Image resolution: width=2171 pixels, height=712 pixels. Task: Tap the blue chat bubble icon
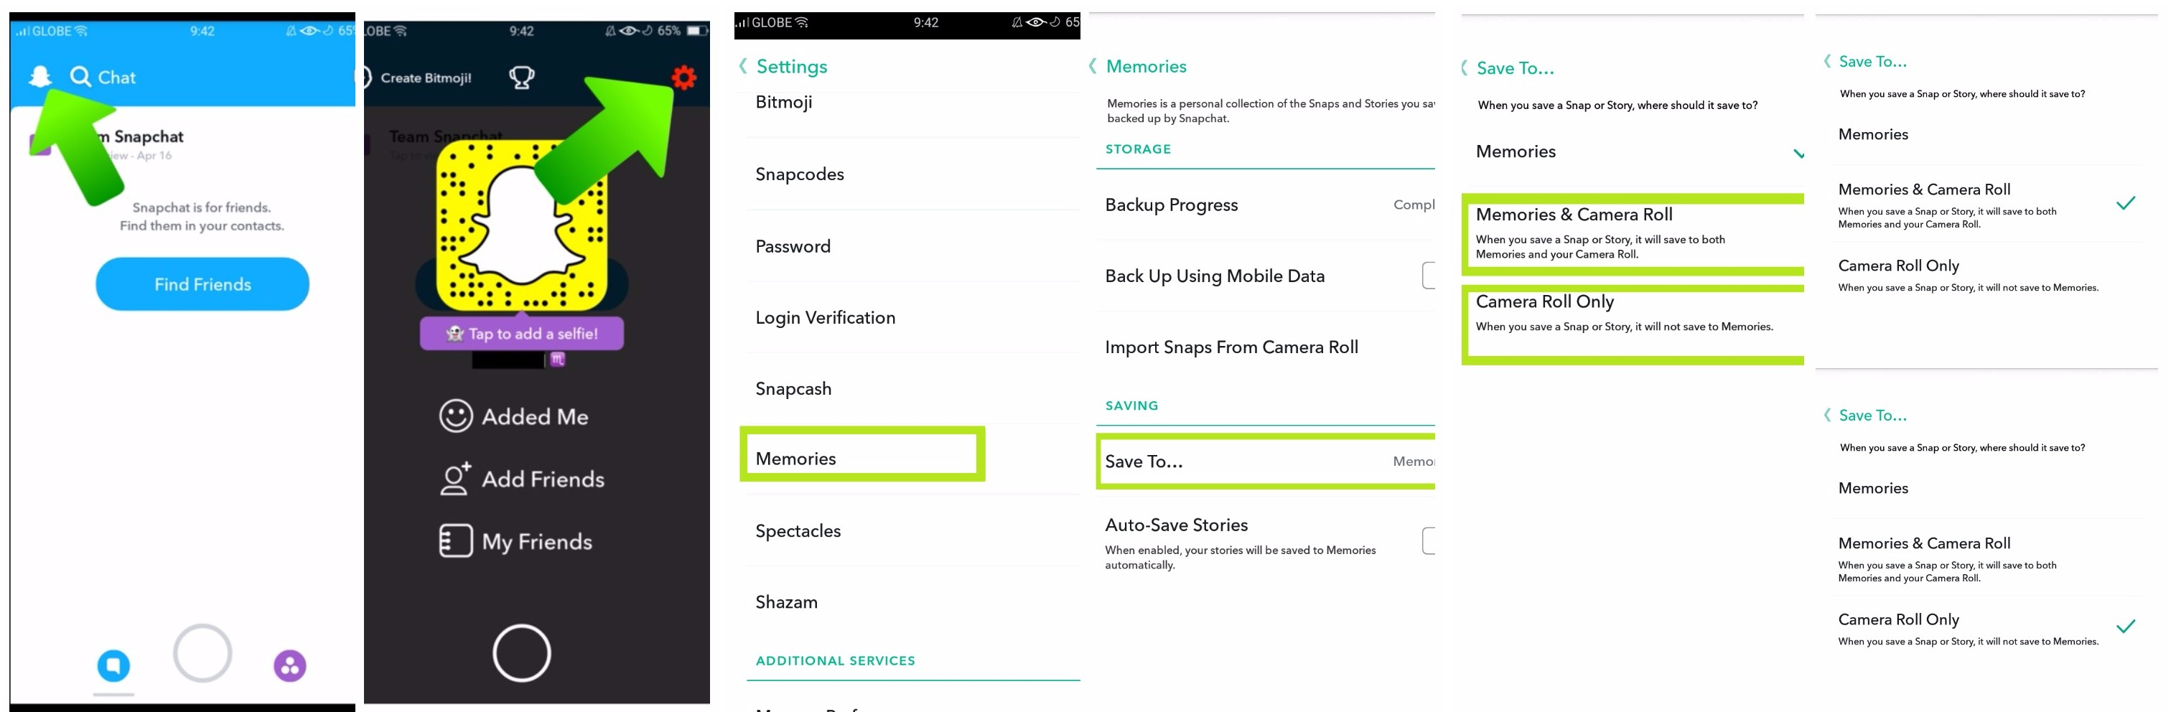[x=113, y=665]
